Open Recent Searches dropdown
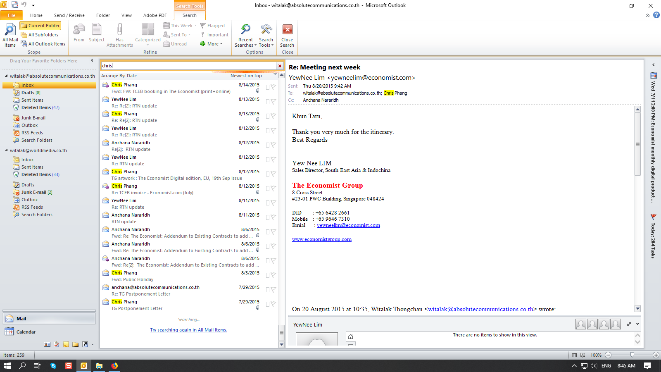The height and width of the screenshot is (372, 661). (245, 36)
